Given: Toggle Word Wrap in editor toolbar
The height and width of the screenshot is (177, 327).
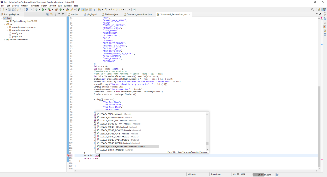Looking at the screenshot, I should pos(87,10).
